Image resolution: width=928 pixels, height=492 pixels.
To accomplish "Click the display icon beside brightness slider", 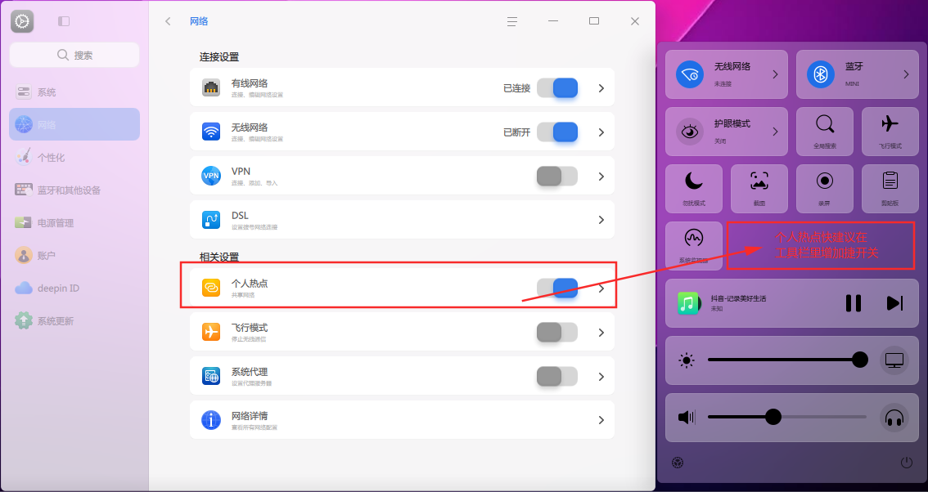I will tap(894, 360).
